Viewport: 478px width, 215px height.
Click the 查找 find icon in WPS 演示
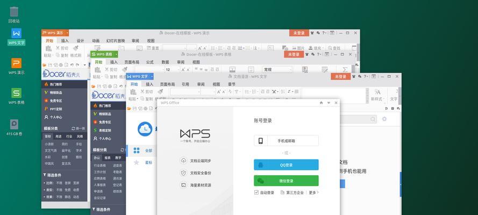[330, 48]
